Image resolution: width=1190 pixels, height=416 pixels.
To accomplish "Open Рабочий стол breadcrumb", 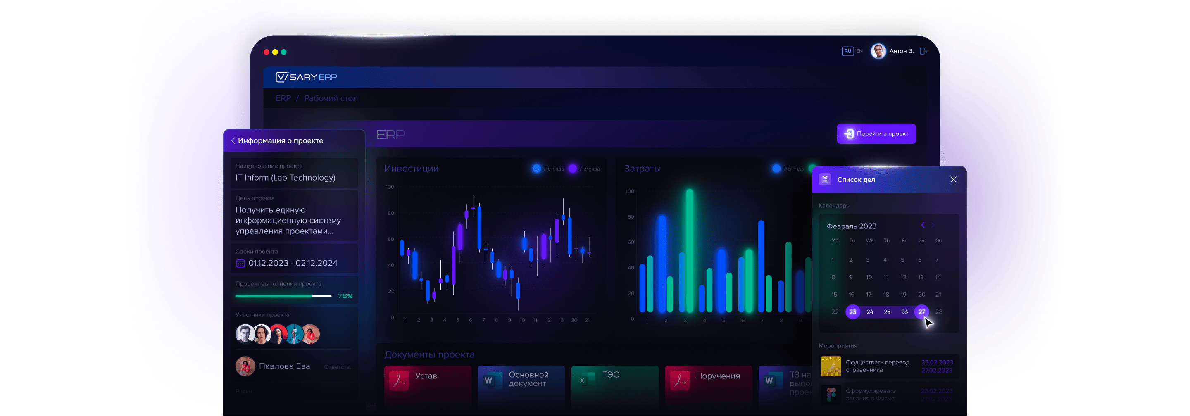I will 331,98.
